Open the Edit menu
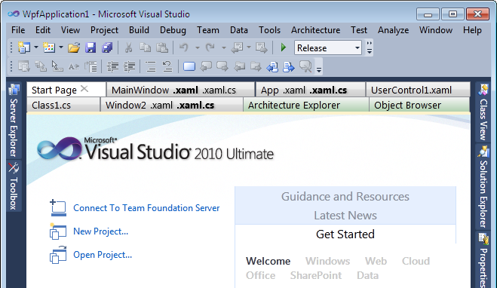The height and width of the screenshot is (288, 497). (43, 30)
